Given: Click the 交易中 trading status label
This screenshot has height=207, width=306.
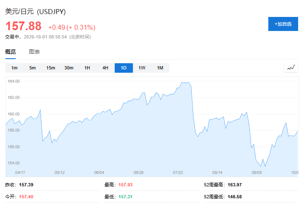Looking at the screenshot, I should [x=12, y=37].
